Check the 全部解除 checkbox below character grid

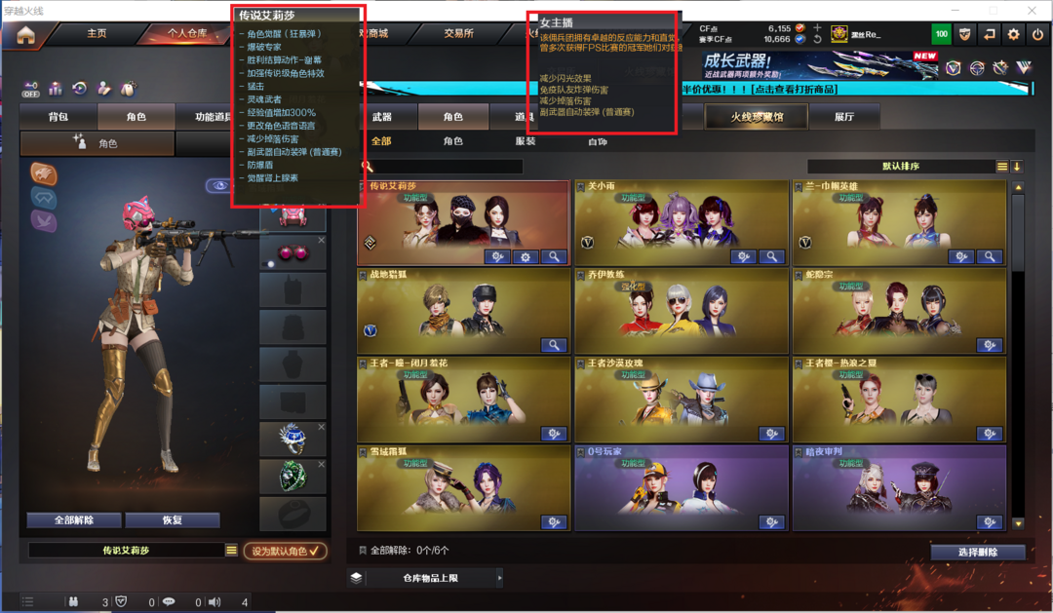click(x=363, y=550)
